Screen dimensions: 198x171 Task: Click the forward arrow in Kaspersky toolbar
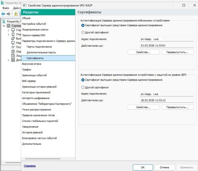[9, 14]
